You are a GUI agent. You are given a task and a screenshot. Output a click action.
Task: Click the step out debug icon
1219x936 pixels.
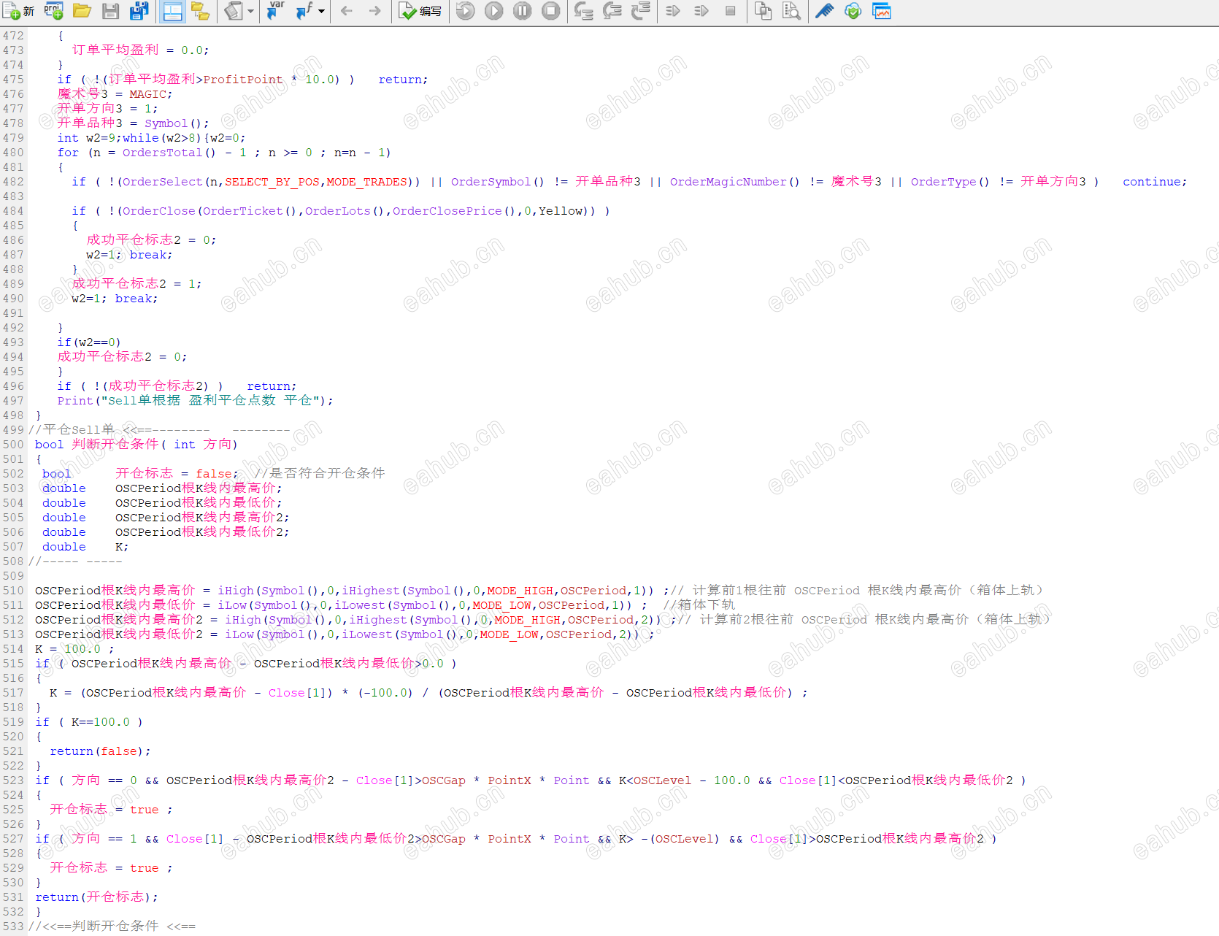(x=640, y=11)
